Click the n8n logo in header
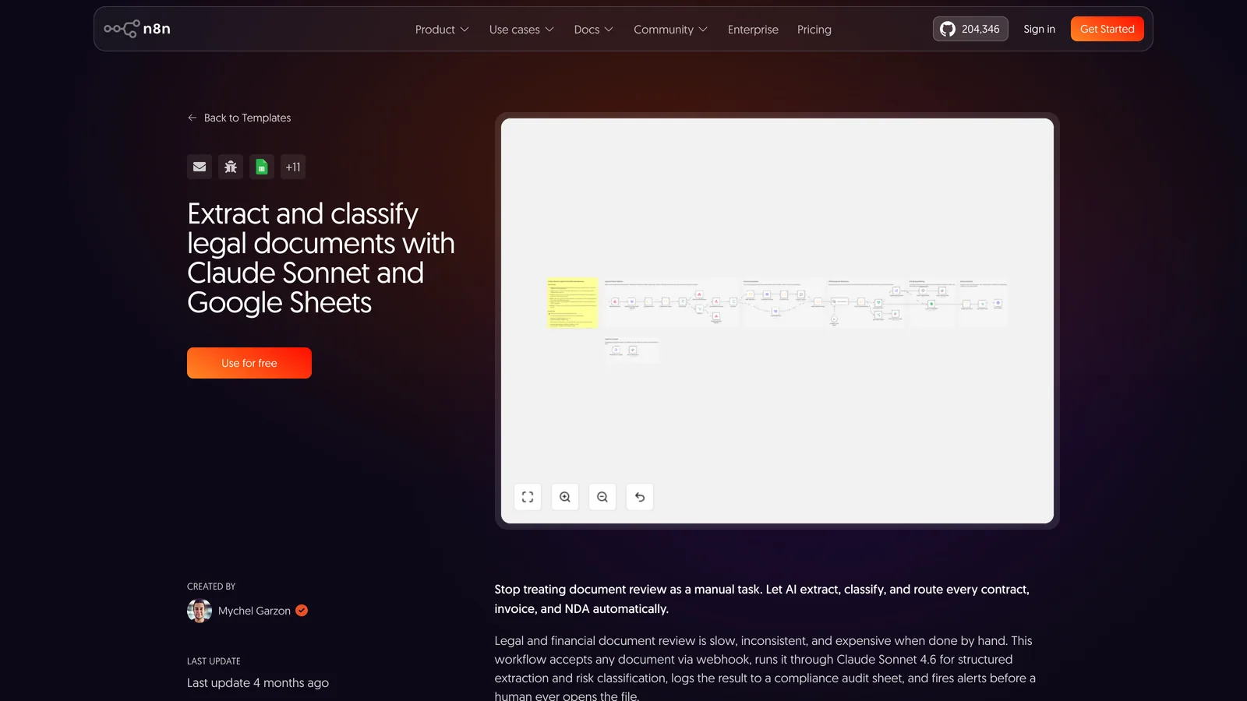1247x701 pixels. [x=137, y=29]
